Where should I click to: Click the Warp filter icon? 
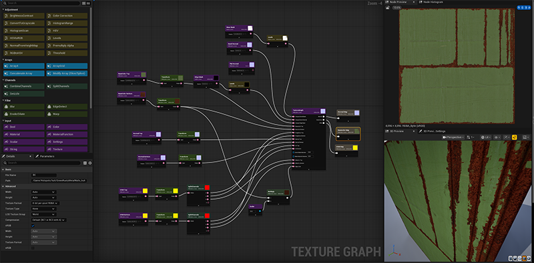tap(49, 114)
